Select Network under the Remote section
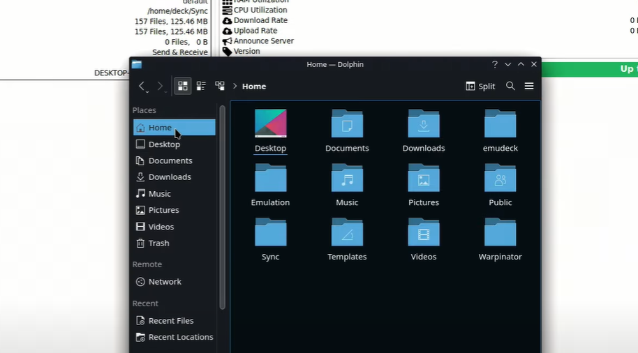This screenshot has height=353, width=638. click(x=174, y=281)
